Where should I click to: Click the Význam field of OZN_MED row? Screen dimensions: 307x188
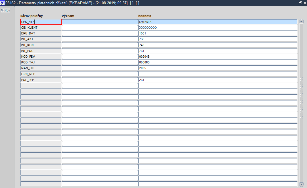pyautogui.click(x=100, y=74)
